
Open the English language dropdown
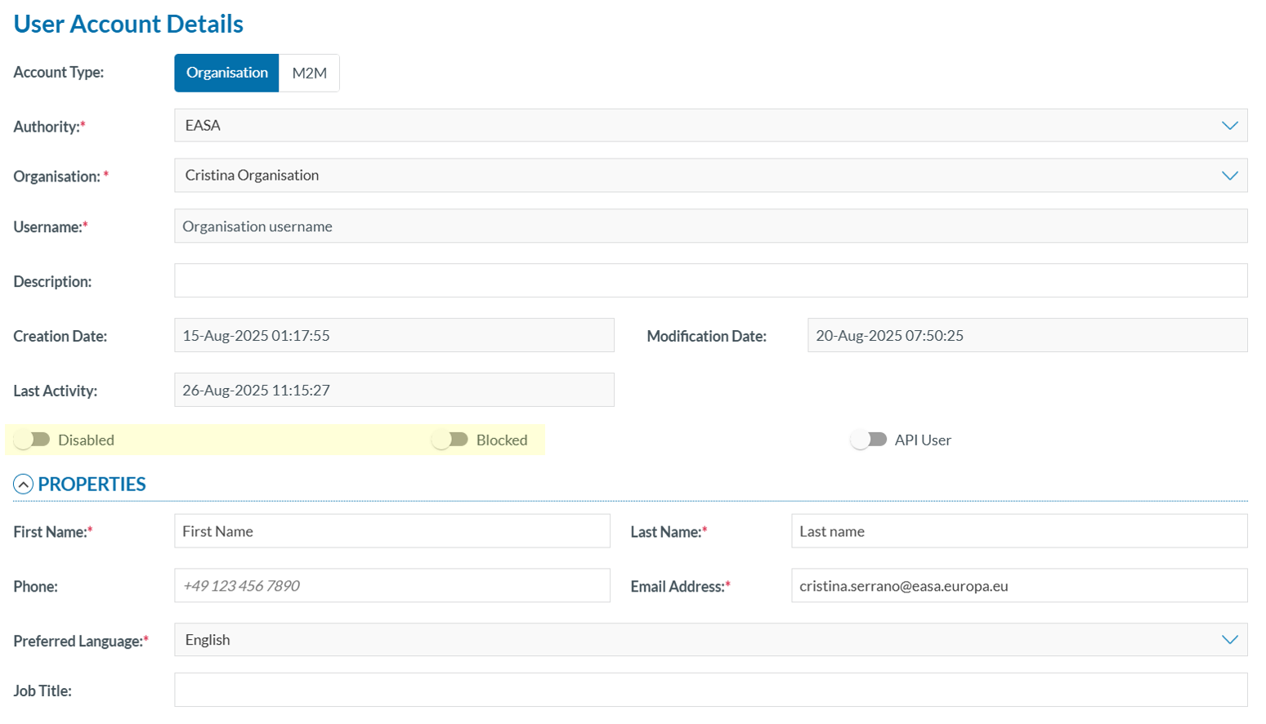(x=695, y=640)
